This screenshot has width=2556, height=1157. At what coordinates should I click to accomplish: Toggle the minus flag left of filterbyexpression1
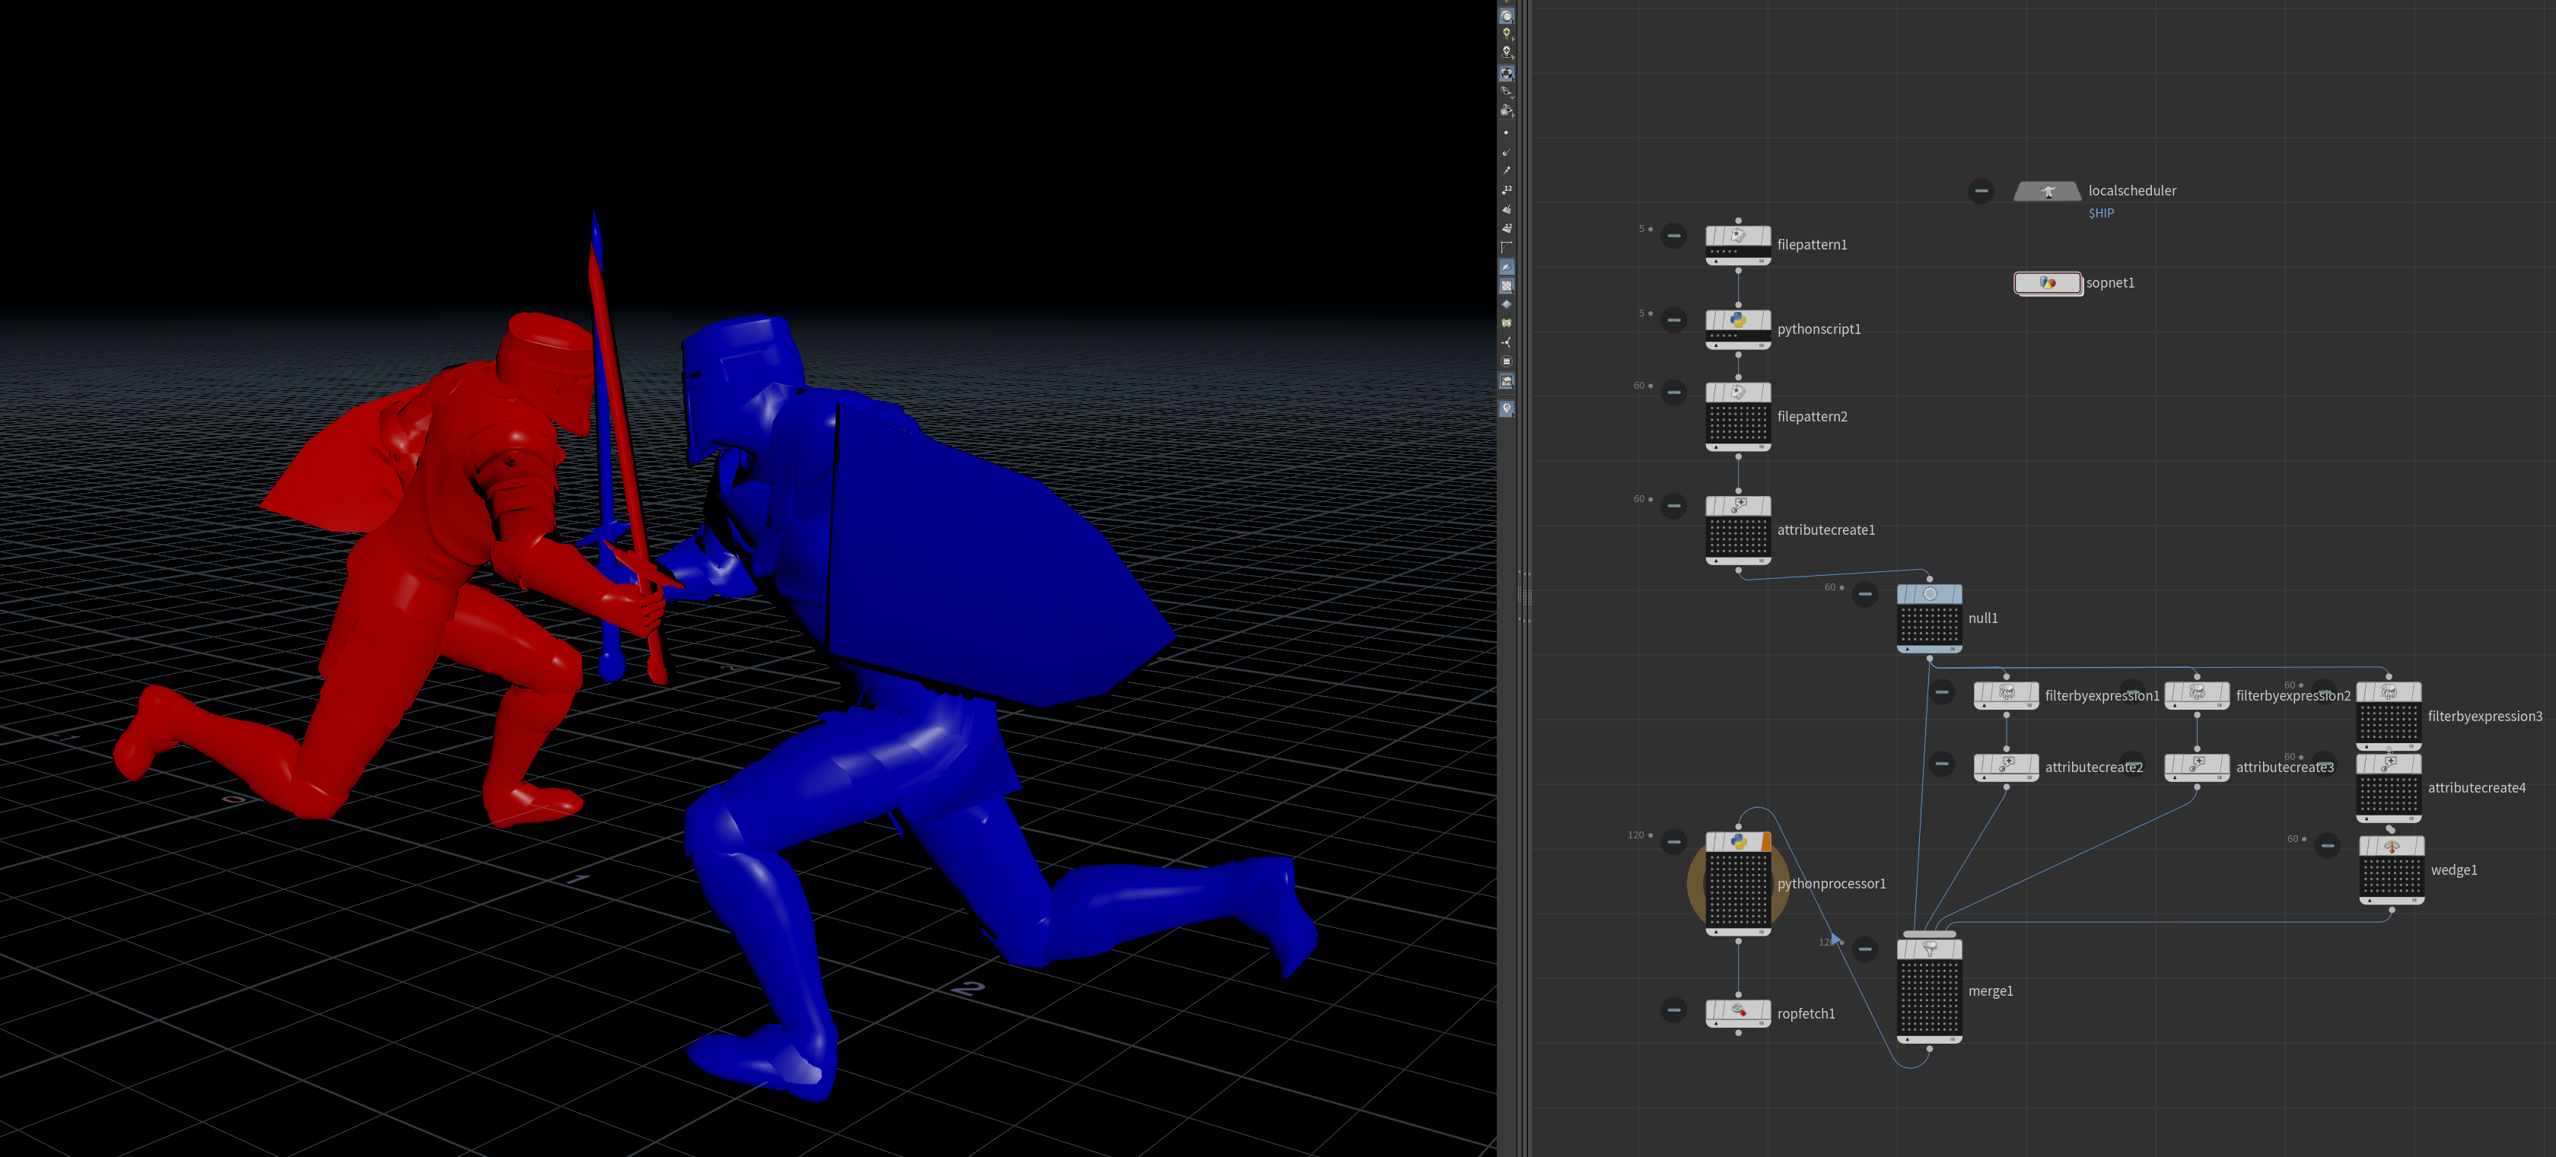(1942, 693)
